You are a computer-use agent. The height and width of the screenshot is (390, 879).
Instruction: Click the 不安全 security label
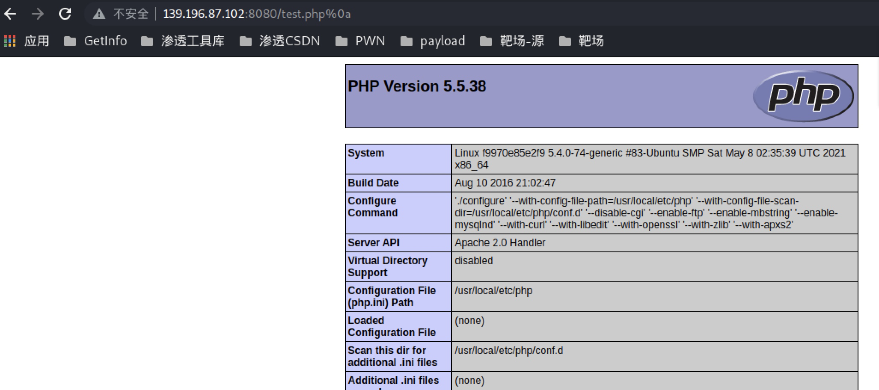(x=131, y=14)
